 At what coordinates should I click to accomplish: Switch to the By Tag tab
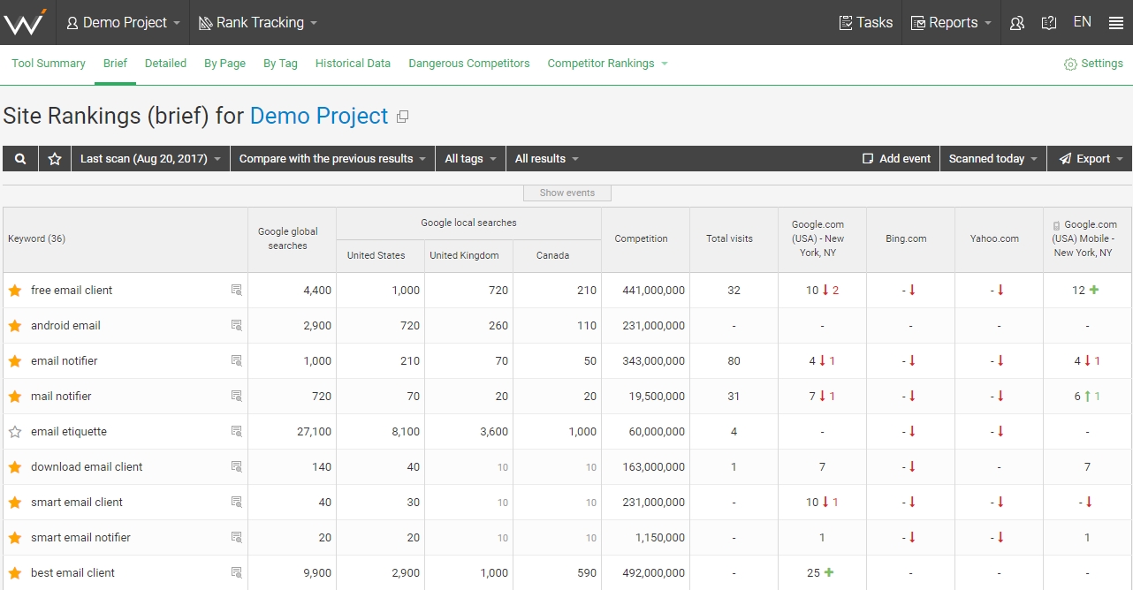[280, 64]
